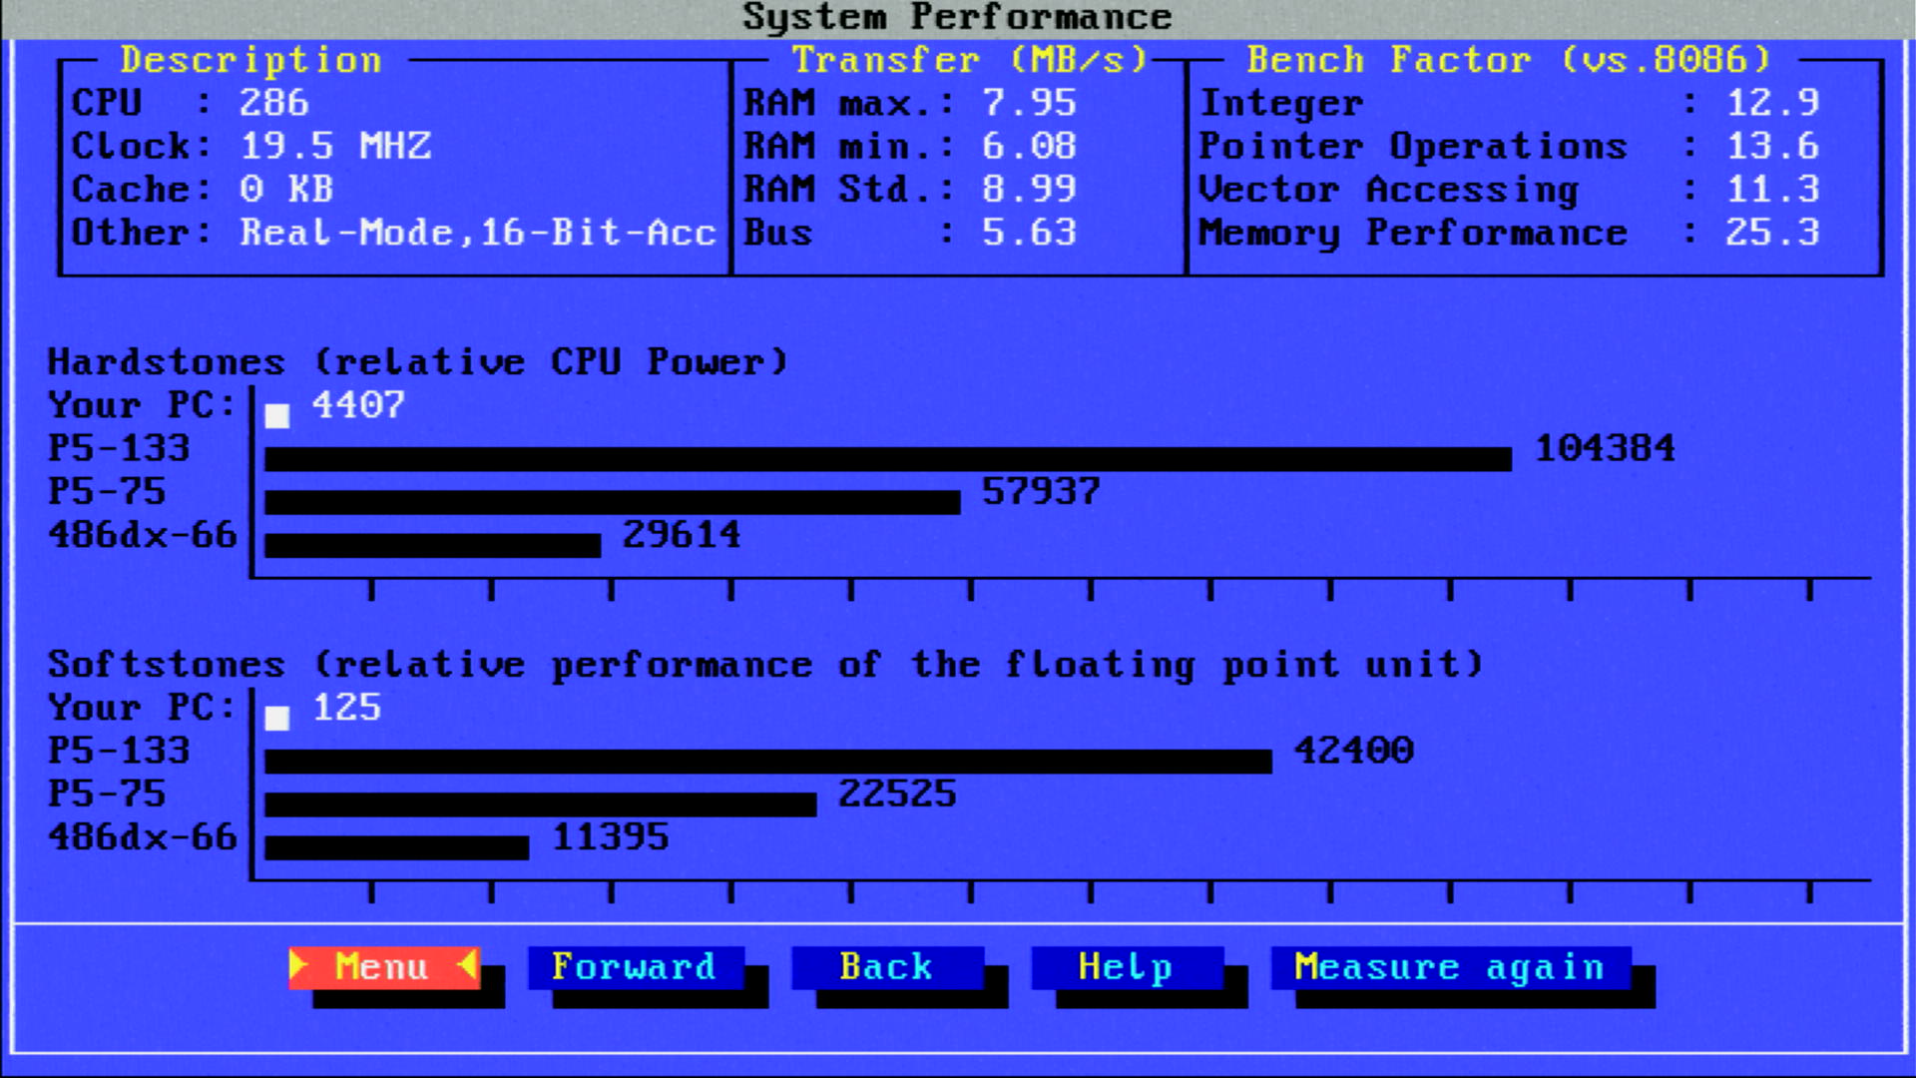Click the 104384 Hardstones value
The height and width of the screenshot is (1078, 1916).
coord(1605,448)
